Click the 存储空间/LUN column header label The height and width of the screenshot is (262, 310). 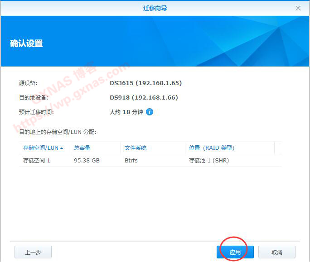tap(40, 148)
